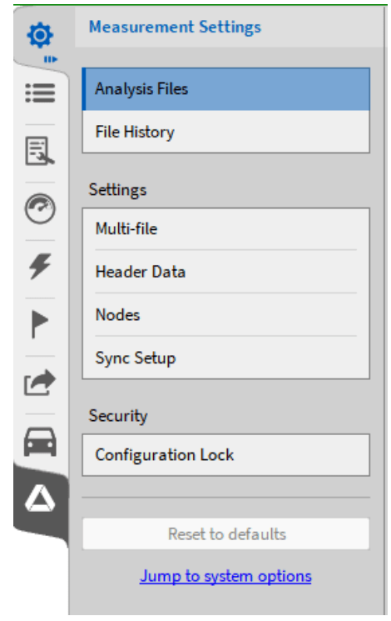The height and width of the screenshot is (621, 391).
Task: Click the small play indicator under gear
Action: coord(51,59)
